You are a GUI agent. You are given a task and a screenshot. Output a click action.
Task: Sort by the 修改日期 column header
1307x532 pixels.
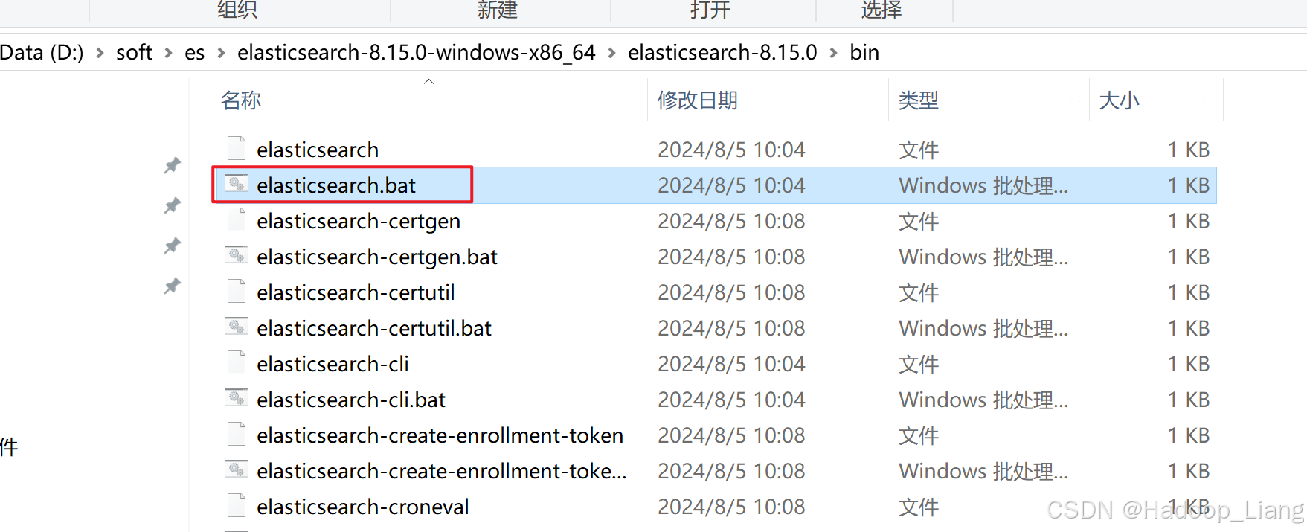pyautogui.click(x=698, y=100)
